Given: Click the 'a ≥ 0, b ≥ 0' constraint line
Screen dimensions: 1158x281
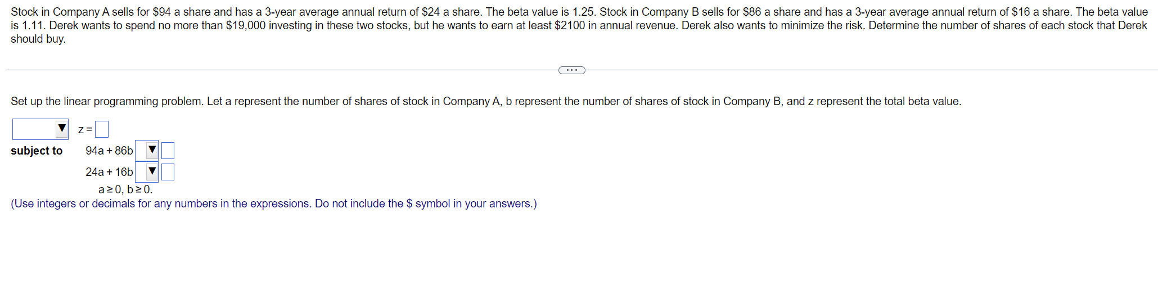Looking at the screenshot, I should (125, 189).
